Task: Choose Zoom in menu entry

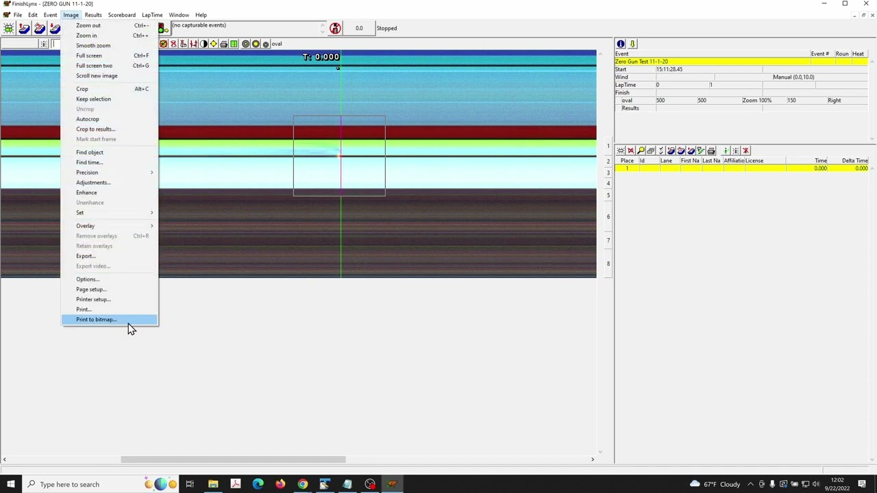Action: [110, 36]
